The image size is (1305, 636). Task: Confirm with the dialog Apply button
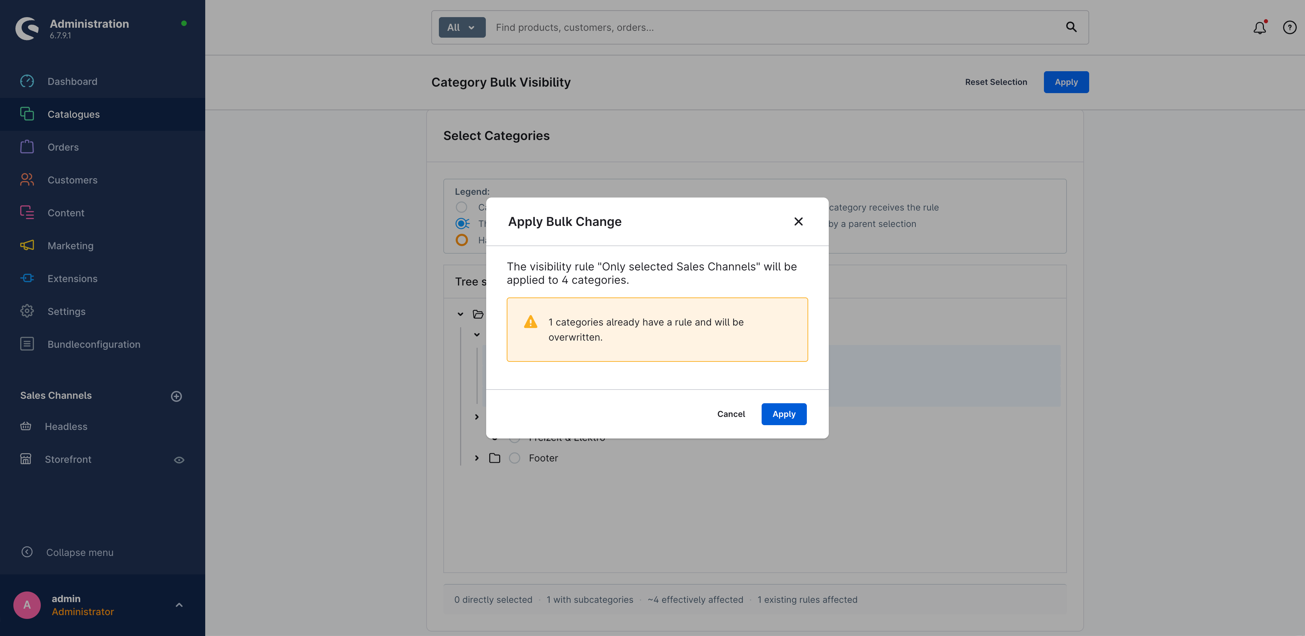point(784,414)
